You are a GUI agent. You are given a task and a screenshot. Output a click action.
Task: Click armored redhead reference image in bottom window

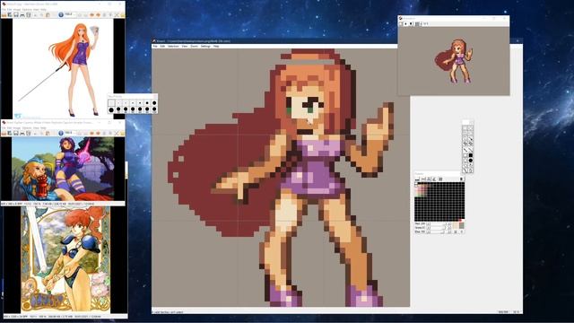(65, 259)
